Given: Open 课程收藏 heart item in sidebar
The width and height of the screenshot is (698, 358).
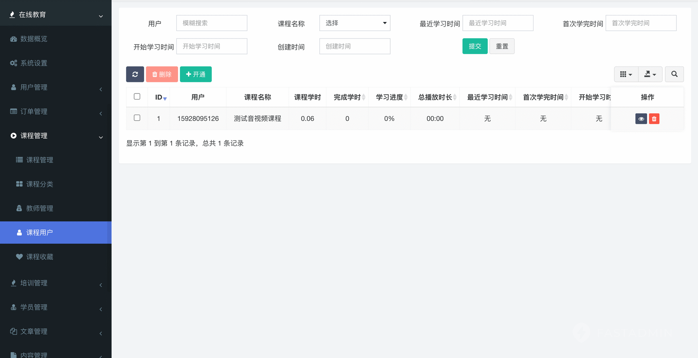Looking at the screenshot, I should point(39,257).
